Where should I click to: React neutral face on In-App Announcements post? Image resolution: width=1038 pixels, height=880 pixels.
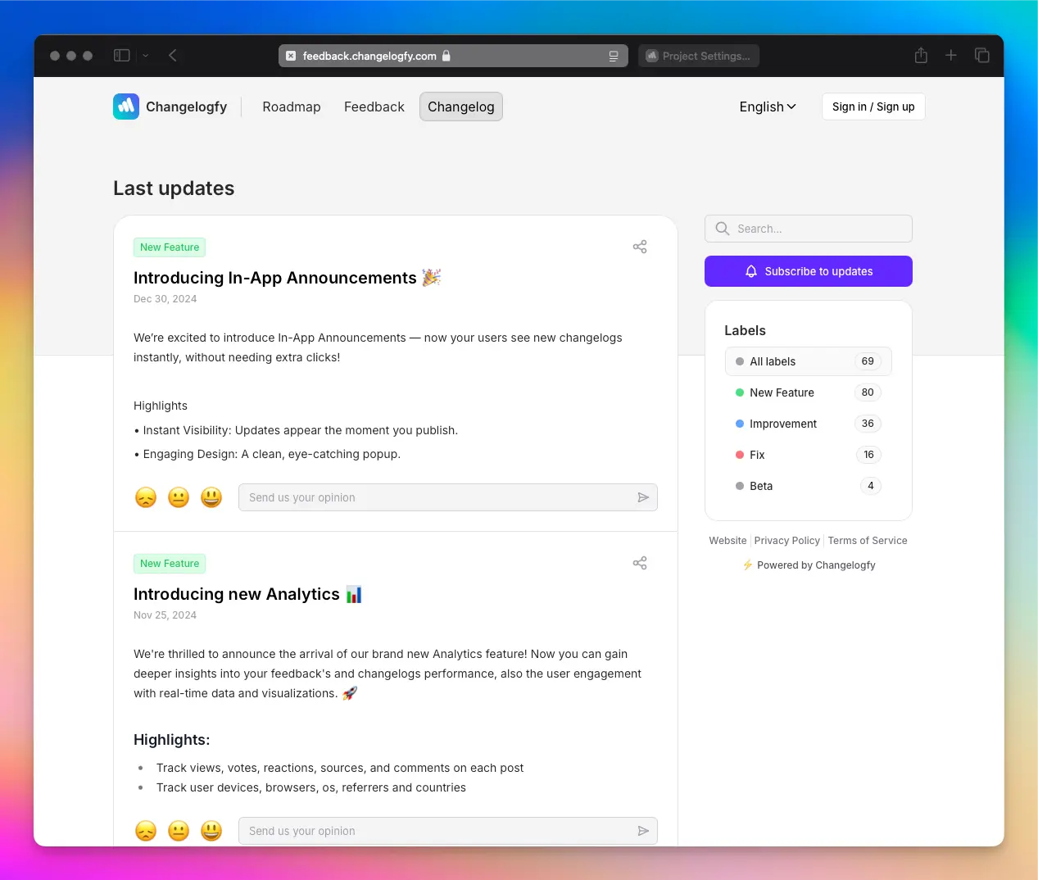pyautogui.click(x=179, y=497)
